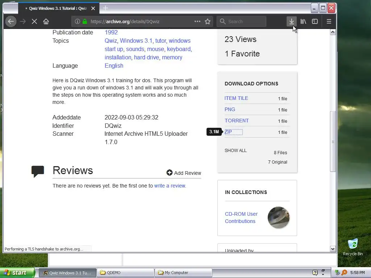This screenshot has width=371, height=278.
Task: Click the address bar URL
Action: pos(125,21)
